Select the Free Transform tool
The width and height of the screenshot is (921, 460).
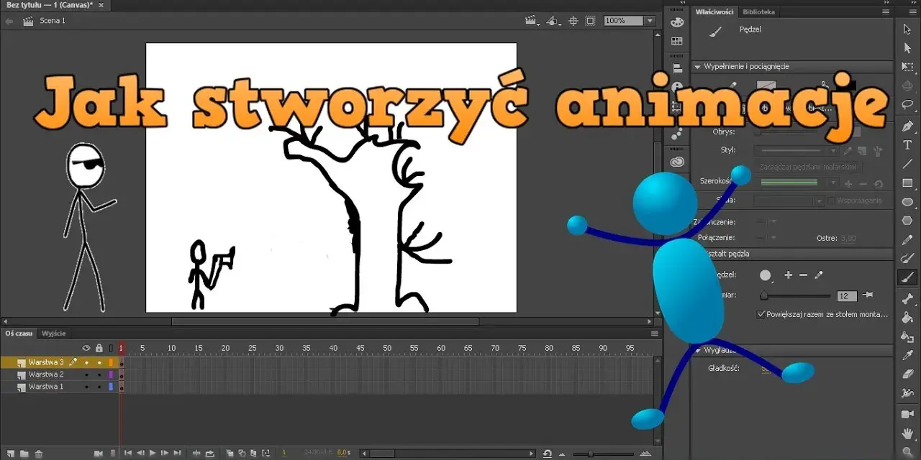coord(907,67)
